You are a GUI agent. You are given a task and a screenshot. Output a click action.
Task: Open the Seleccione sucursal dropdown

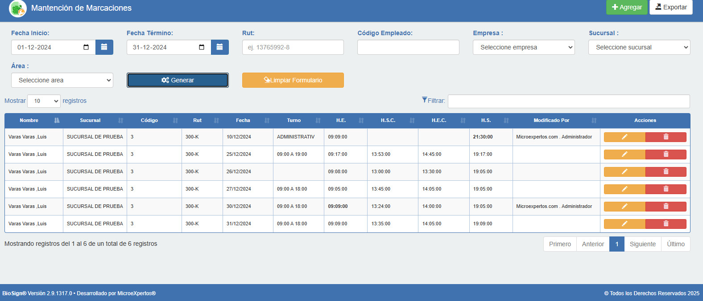(639, 47)
